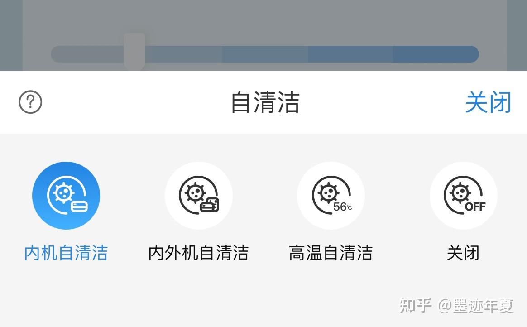Tap the 内外机自清洁 text label

[x=199, y=253]
